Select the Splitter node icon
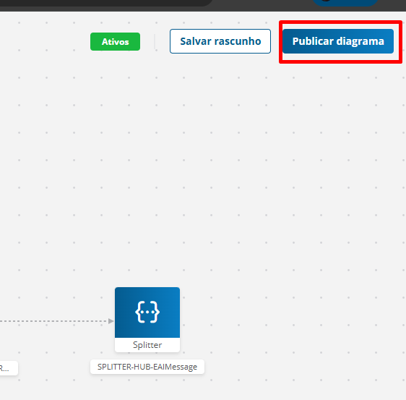This screenshot has width=406, height=400. pos(147,312)
